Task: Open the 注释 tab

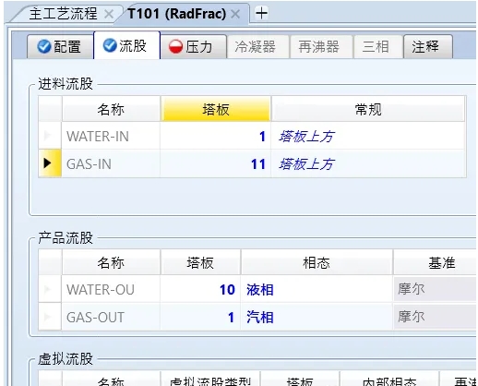Action: point(428,47)
